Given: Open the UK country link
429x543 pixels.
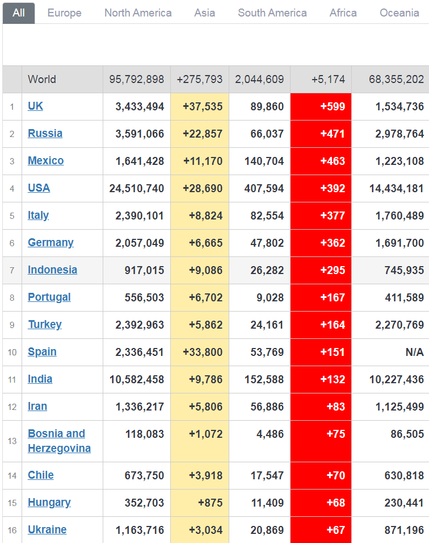Looking at the screenshot, I should point(35,106).
